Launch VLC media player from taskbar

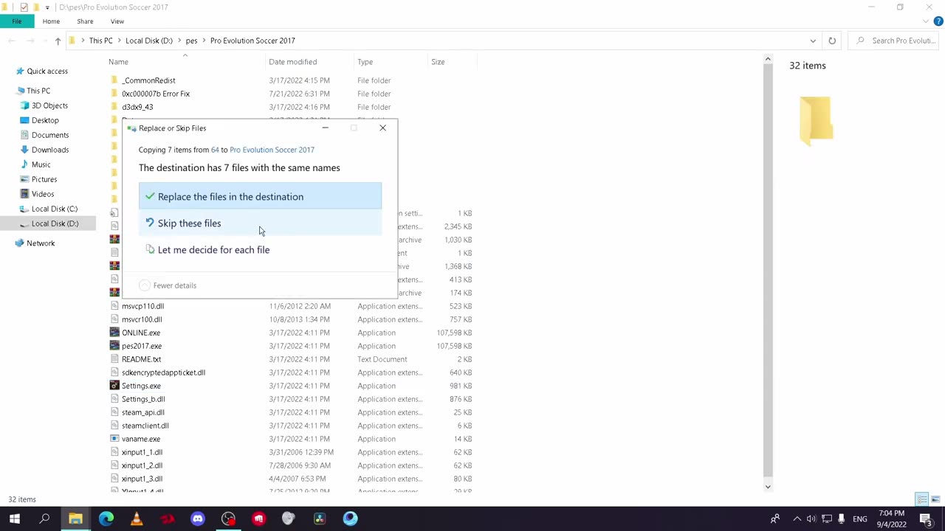[137, 519]
